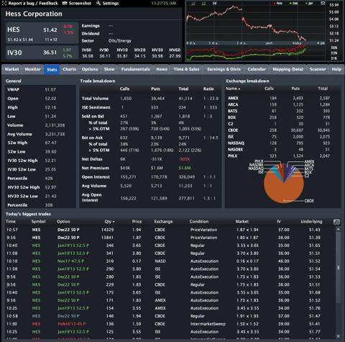Viewport: 345px width, 342px height.
Task: Select the 2d chart range
Action: pos(203,4)
